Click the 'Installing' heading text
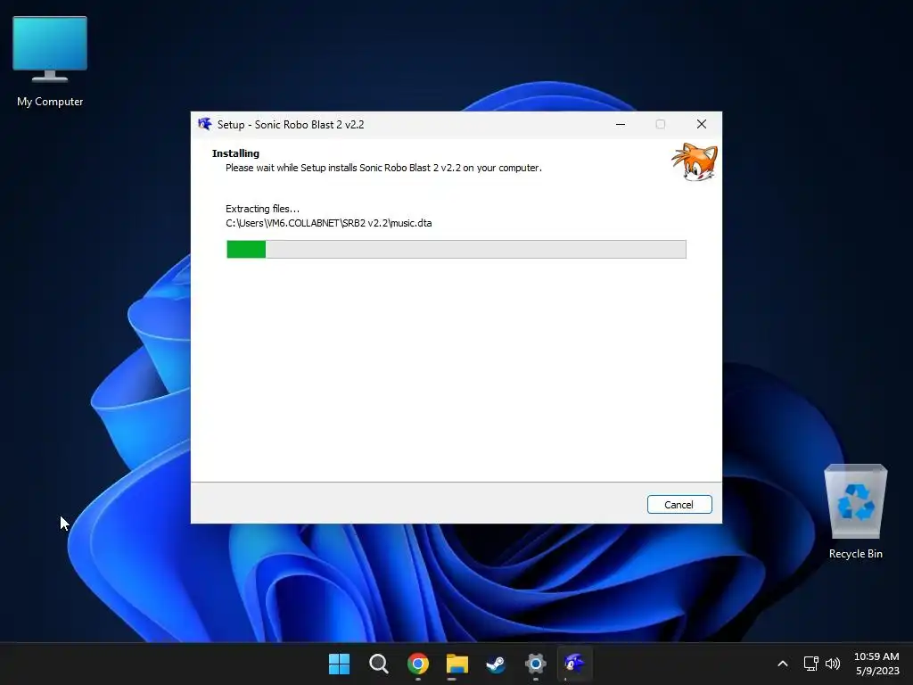 point(235,153)
